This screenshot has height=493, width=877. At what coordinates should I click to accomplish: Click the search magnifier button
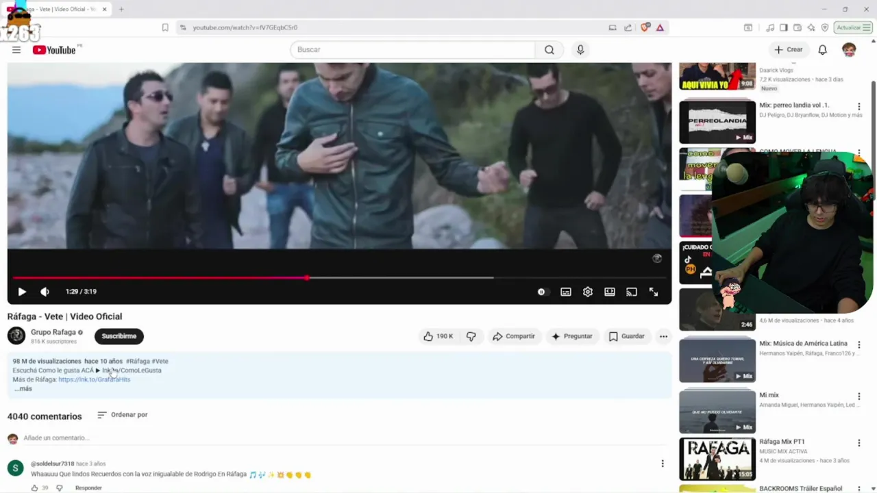549,50
